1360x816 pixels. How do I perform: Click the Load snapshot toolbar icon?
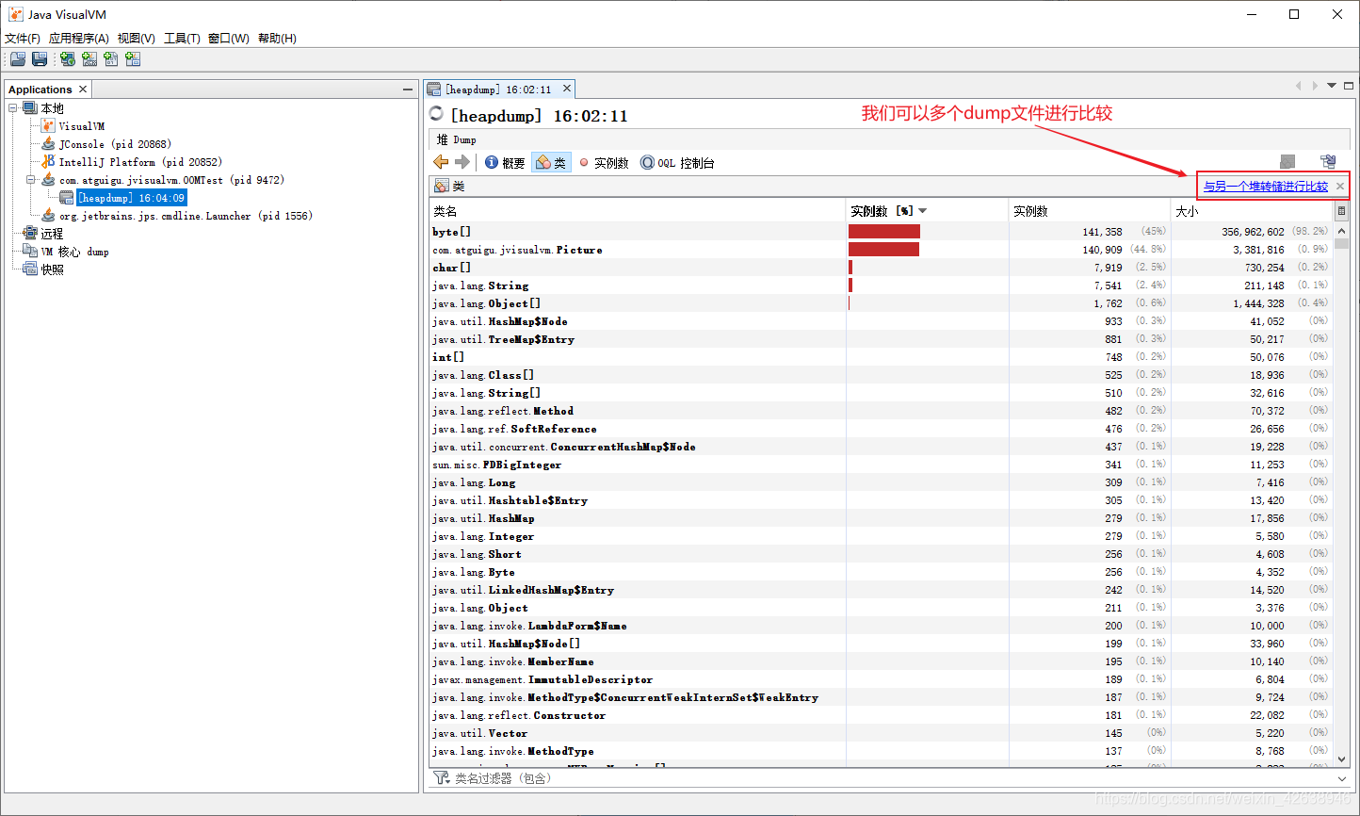coord(18,58)
